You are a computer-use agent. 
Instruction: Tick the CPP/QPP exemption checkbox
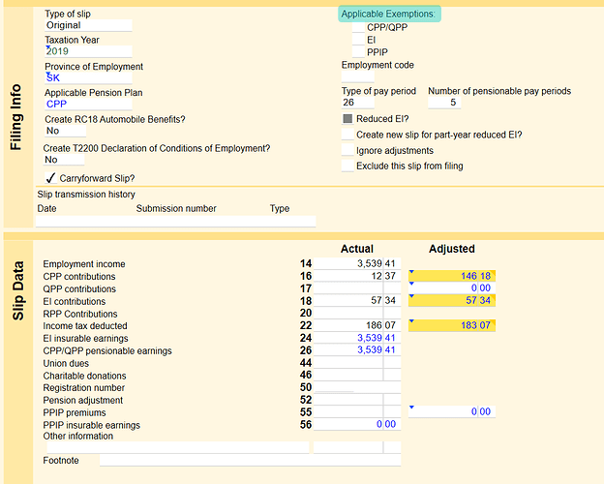pyautogui.click(x=358, y=27)
